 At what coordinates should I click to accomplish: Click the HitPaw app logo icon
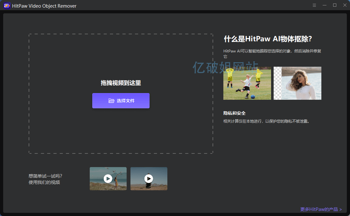point(7,6)
